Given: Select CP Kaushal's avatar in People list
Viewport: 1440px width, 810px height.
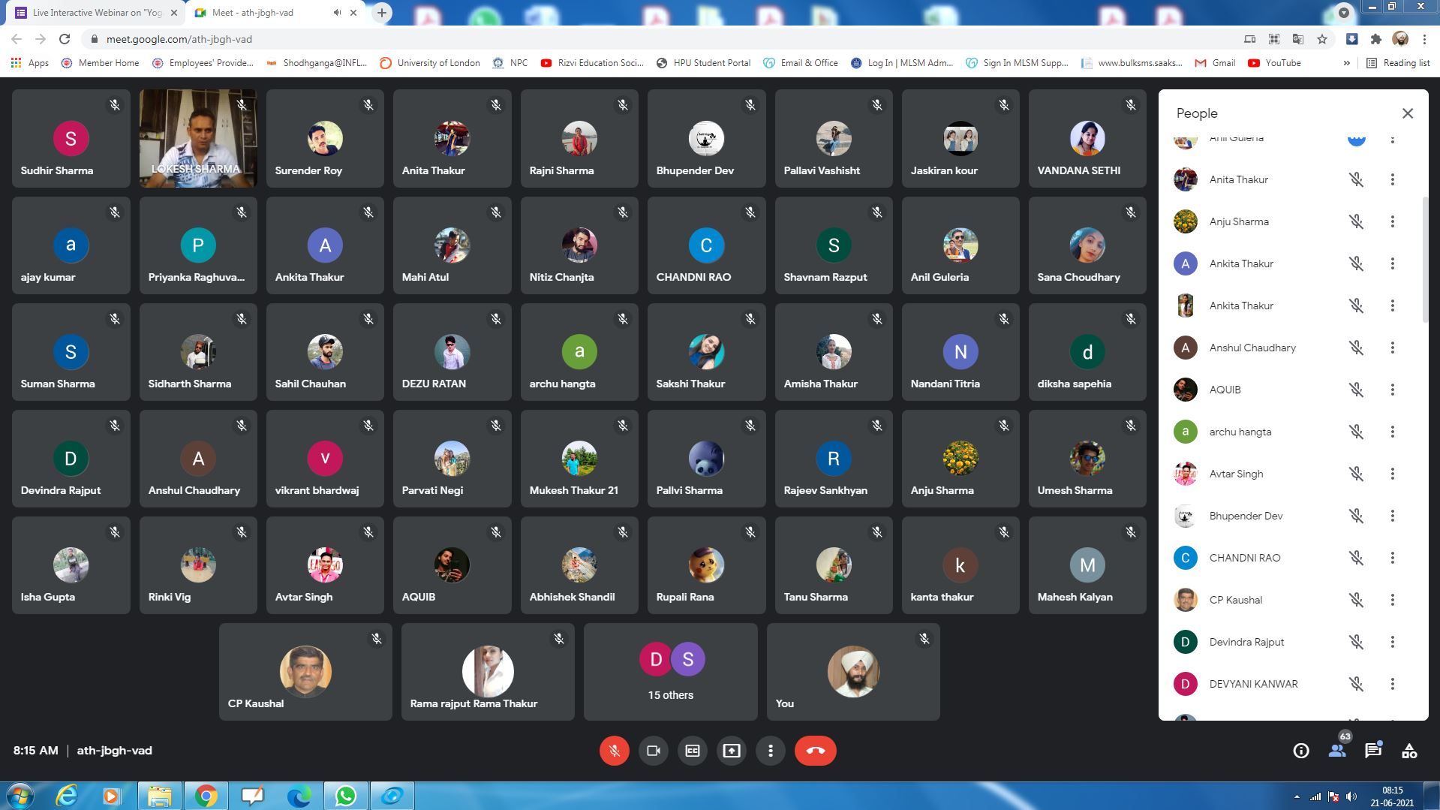Looking at the screenshot, I should click(x=1185, y=600).
